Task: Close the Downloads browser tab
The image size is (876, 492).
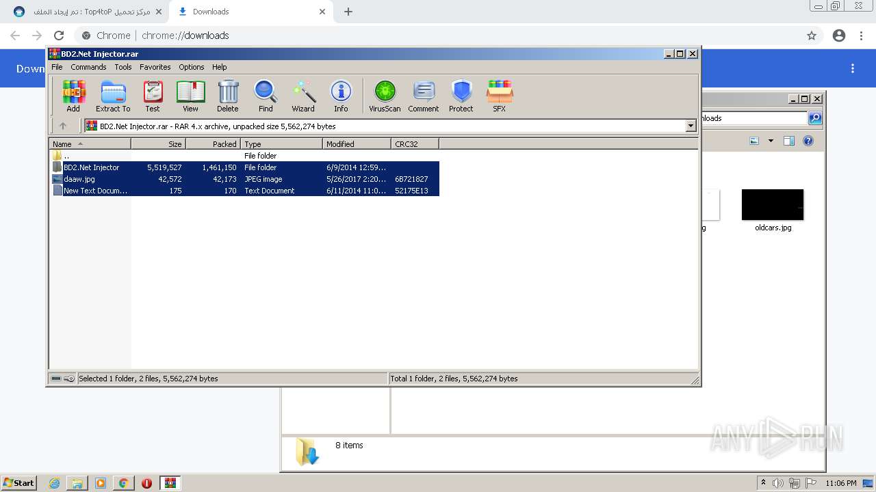Action: (x=322, y=12)
